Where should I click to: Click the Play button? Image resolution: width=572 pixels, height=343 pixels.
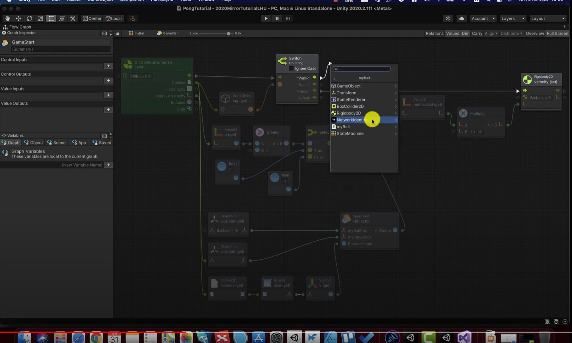click(266, 18)
